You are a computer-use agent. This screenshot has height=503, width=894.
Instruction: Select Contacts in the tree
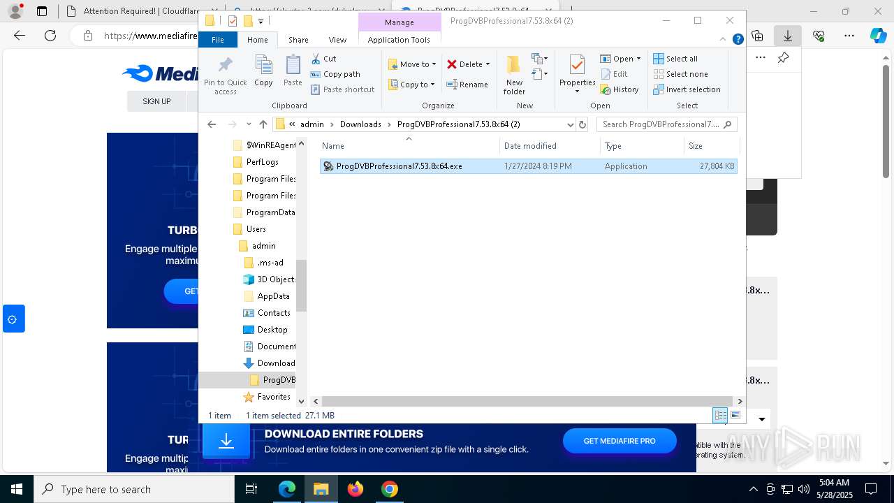click(x=266, y=313)
